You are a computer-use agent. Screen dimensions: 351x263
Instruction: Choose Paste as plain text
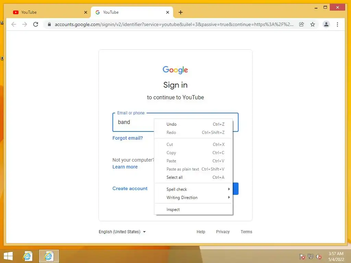(x=194, y=169)
